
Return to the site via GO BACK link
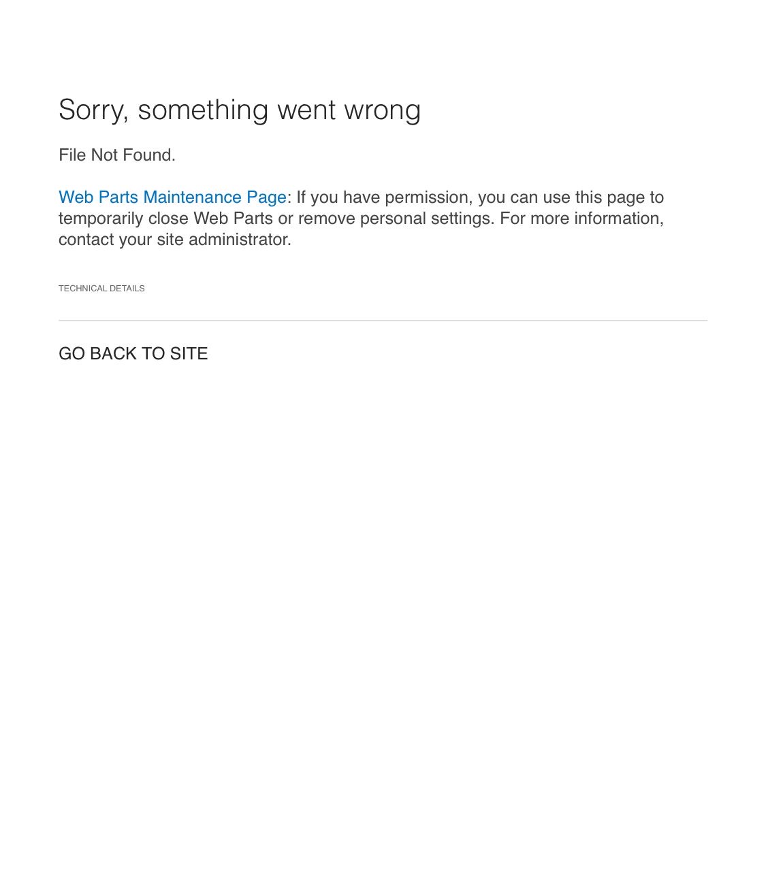(133, 353)
